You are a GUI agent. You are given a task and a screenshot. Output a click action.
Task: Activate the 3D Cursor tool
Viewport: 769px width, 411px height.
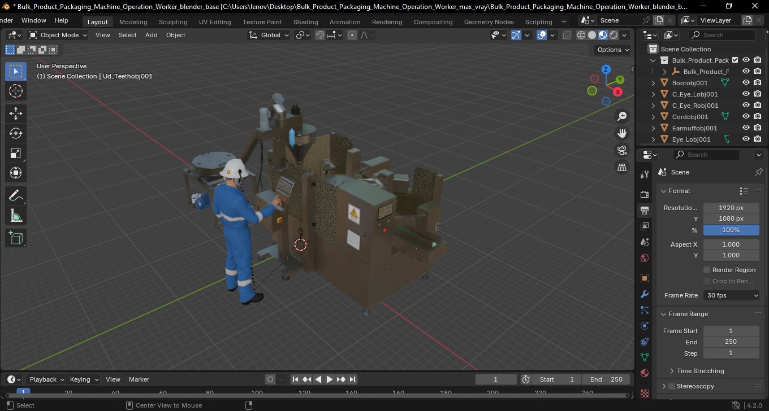(16, 91)
